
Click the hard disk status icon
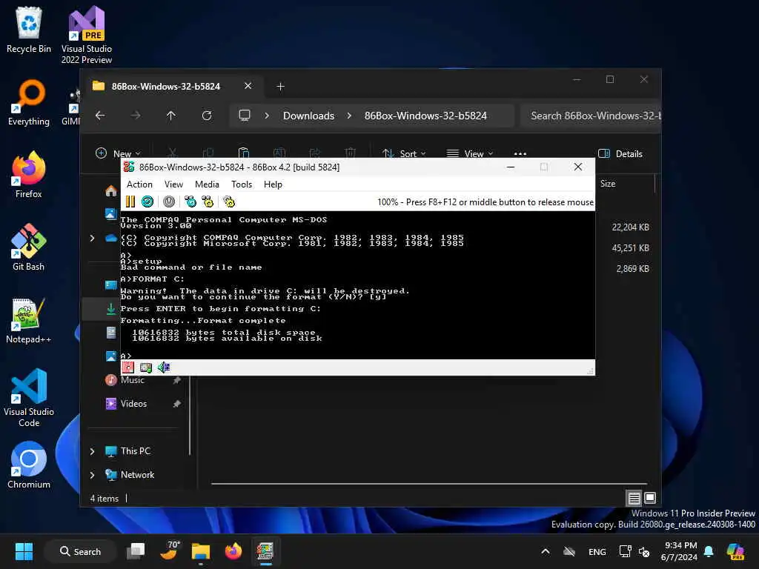(x=146, y=367)
